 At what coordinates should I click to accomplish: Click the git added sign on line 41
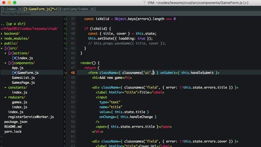coord(66,38)
